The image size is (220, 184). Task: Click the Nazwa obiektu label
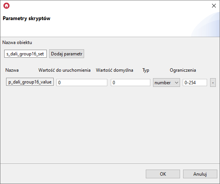click(x=17, y=42)
